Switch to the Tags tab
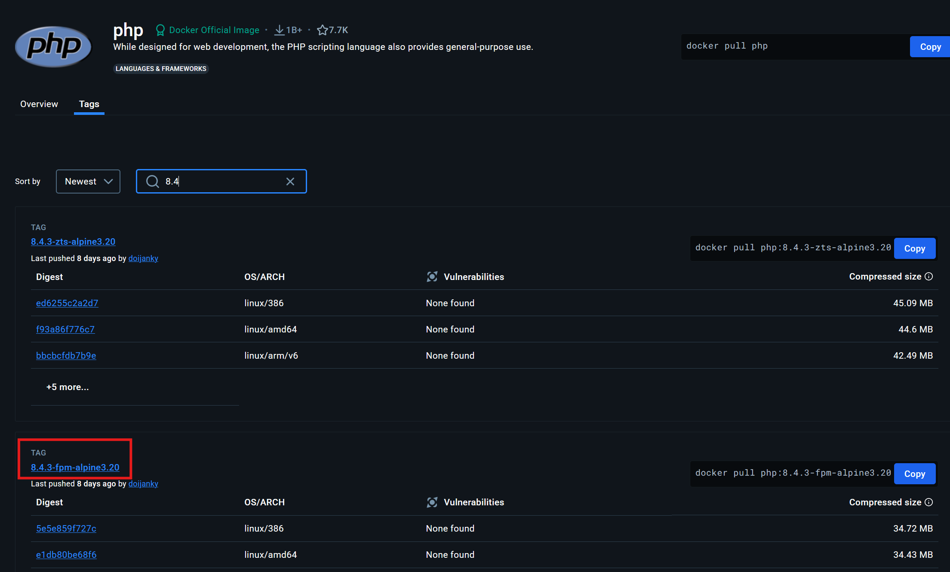The image size is (950, 572). click(x=89, y=104)
